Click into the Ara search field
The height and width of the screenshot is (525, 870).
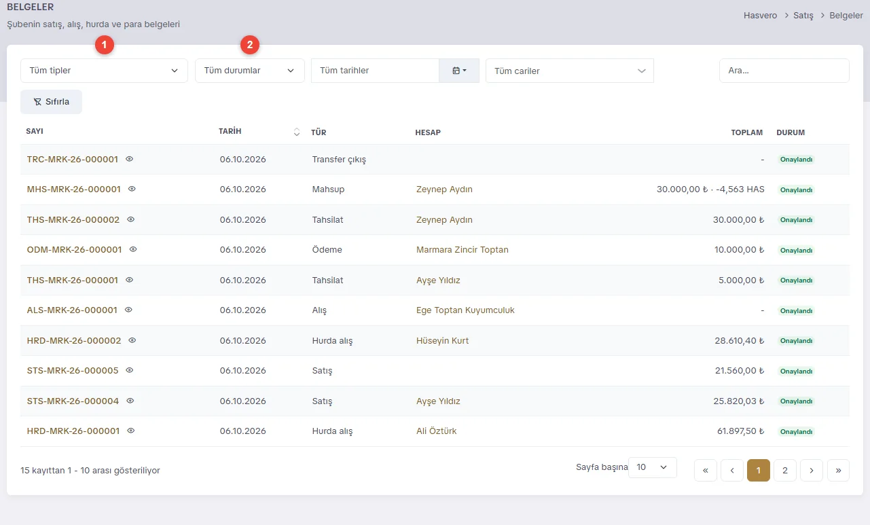(x=784, y=71)
